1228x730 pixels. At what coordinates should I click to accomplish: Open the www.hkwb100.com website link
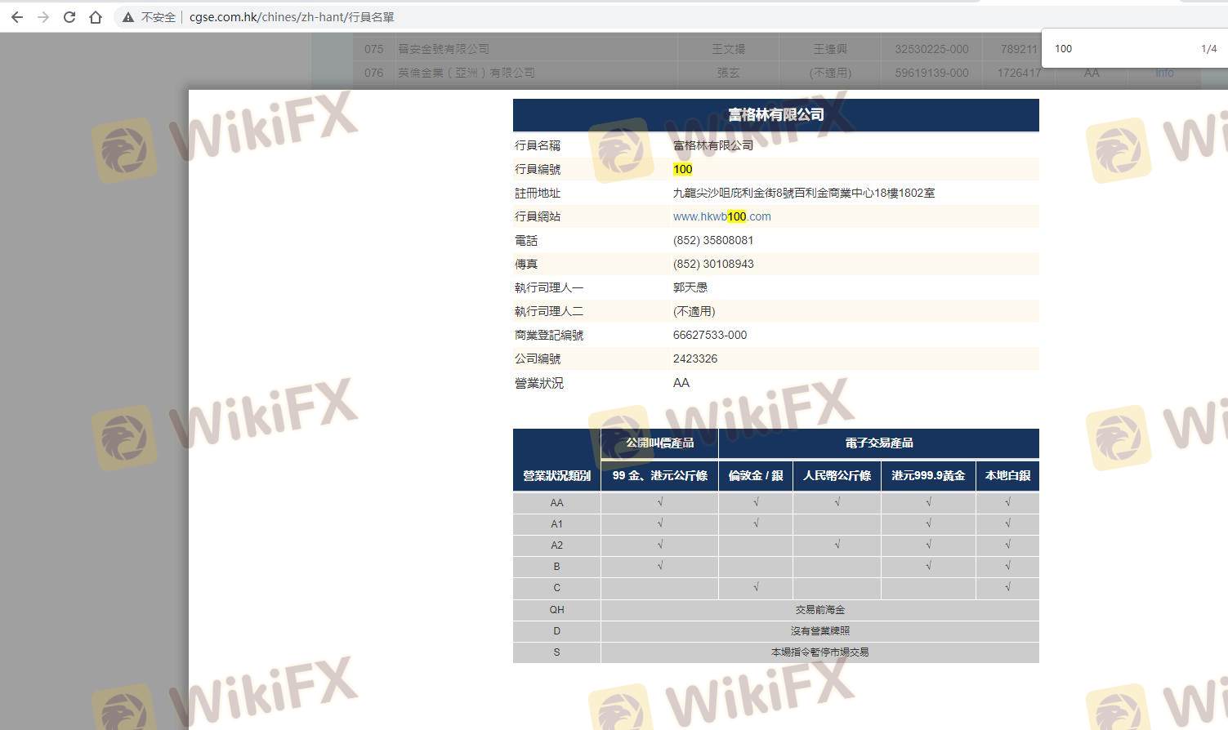click(x=721, y=216)
